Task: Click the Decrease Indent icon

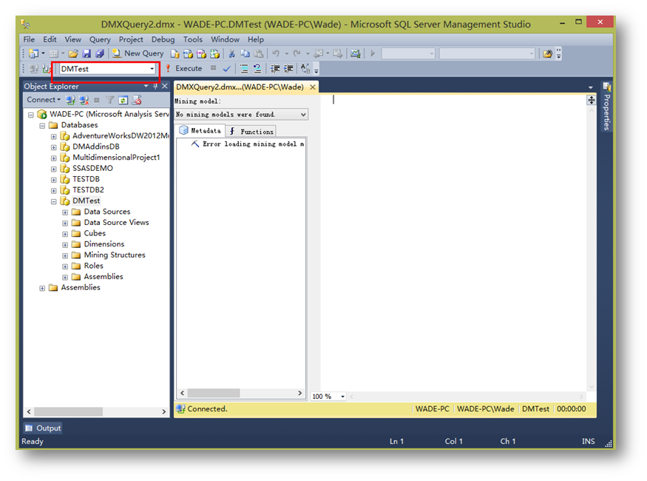Action: tap(275, 69)
